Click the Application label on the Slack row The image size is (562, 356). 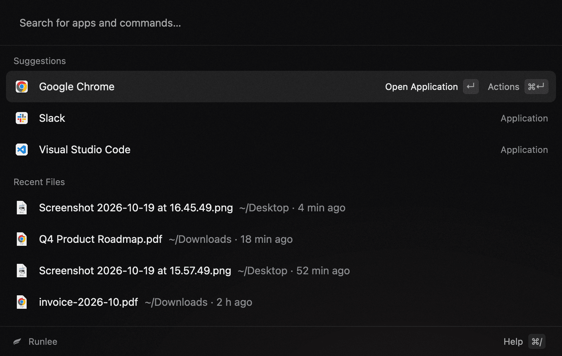tap(524, 118)
